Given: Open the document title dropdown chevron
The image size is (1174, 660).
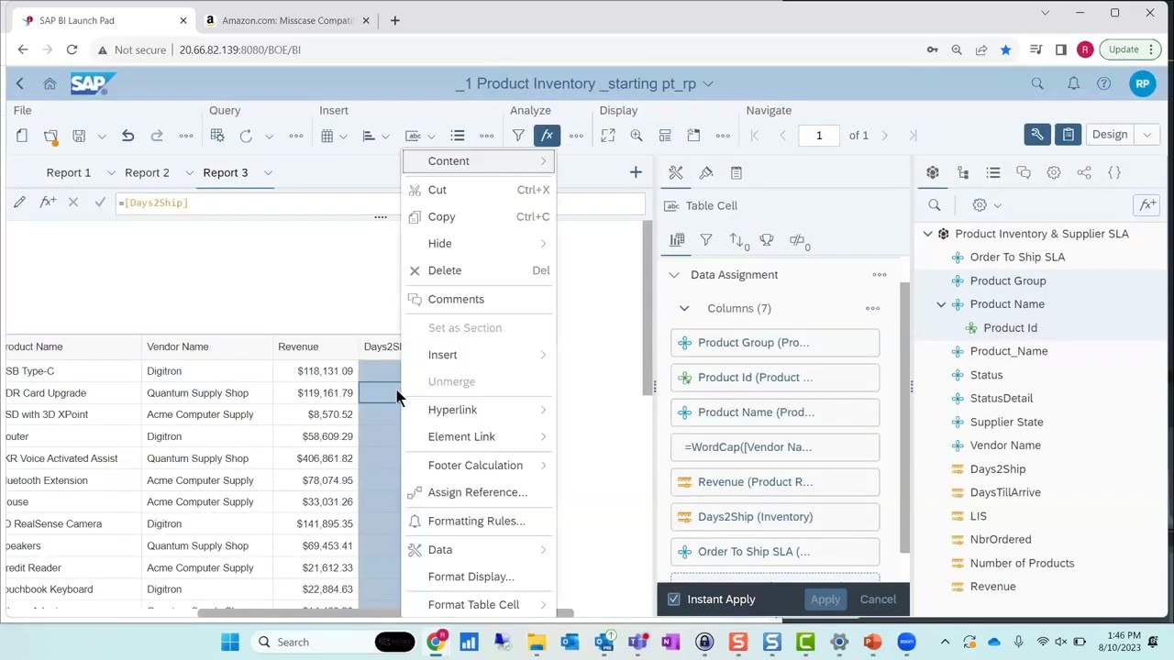Looking at the screenshot, I should coord(708,83).
